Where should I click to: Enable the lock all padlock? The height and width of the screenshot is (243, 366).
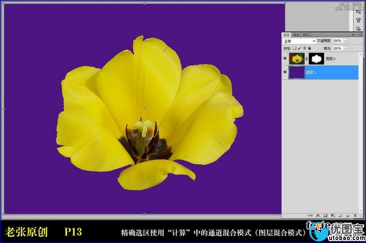coord(310,48)
